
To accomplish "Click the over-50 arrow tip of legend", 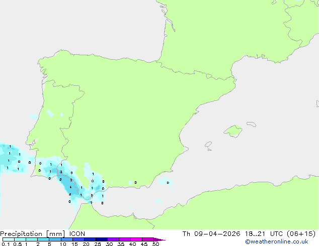I will (159, 239).
